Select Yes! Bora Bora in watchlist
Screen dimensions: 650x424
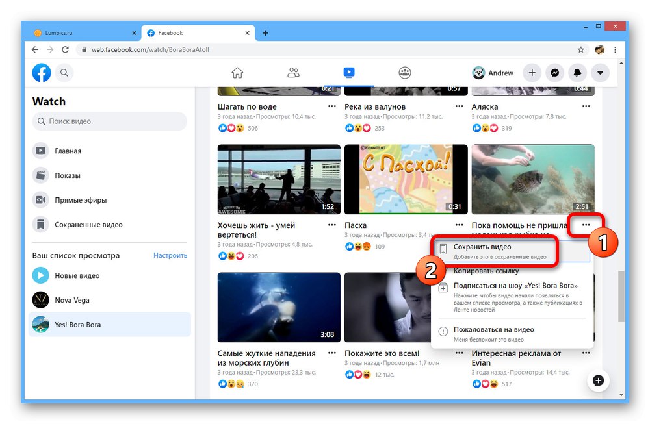[x=109, y=325]
